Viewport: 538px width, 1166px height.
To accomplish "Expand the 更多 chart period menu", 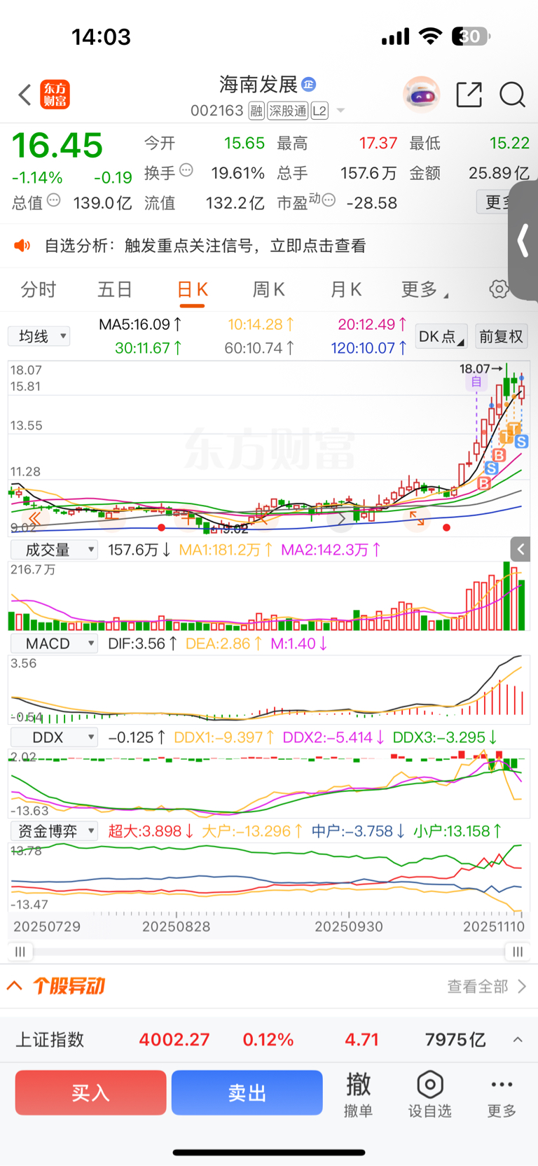I will tap(425, 289).
